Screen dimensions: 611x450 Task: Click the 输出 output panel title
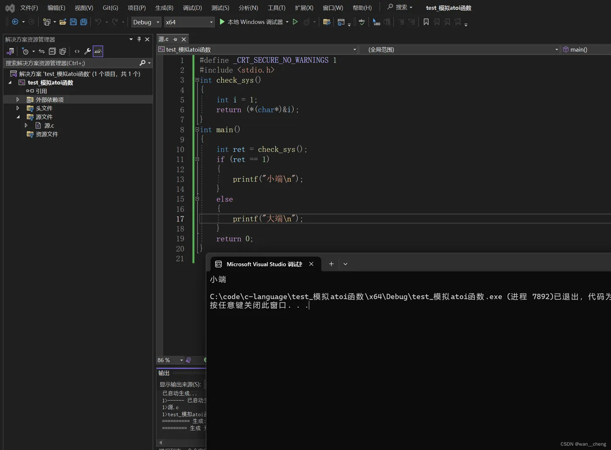click(x=164, y=373)
